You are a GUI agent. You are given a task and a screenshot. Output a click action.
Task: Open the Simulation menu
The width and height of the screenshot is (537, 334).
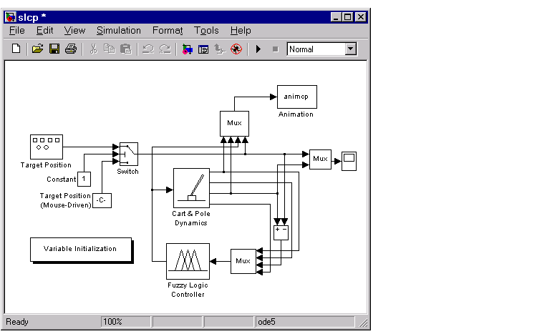click(x=118, y=31)
